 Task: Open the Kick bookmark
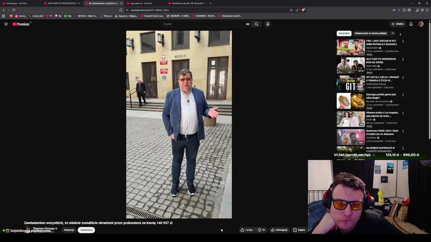pyautogui.click(x=68, y=16)
